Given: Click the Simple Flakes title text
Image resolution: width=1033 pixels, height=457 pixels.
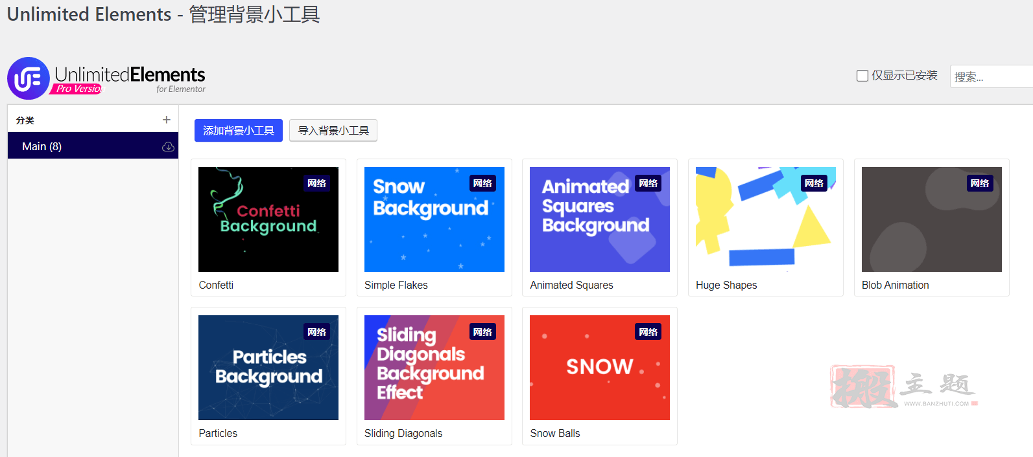Looking at the screenshot, I should tap(396, 285).
